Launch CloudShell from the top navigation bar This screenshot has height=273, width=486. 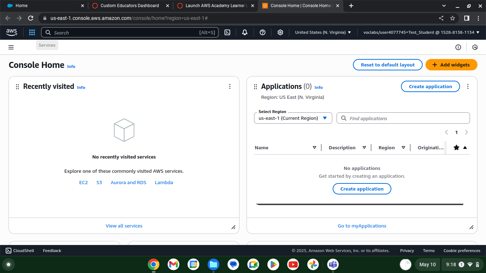pyautogui.click(x=227, y=32)
